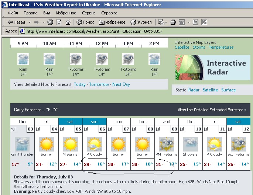This screenshot has width=253, height=195.
Task: Open the Interactive Radar banner
Action: [x=213, y=67]
